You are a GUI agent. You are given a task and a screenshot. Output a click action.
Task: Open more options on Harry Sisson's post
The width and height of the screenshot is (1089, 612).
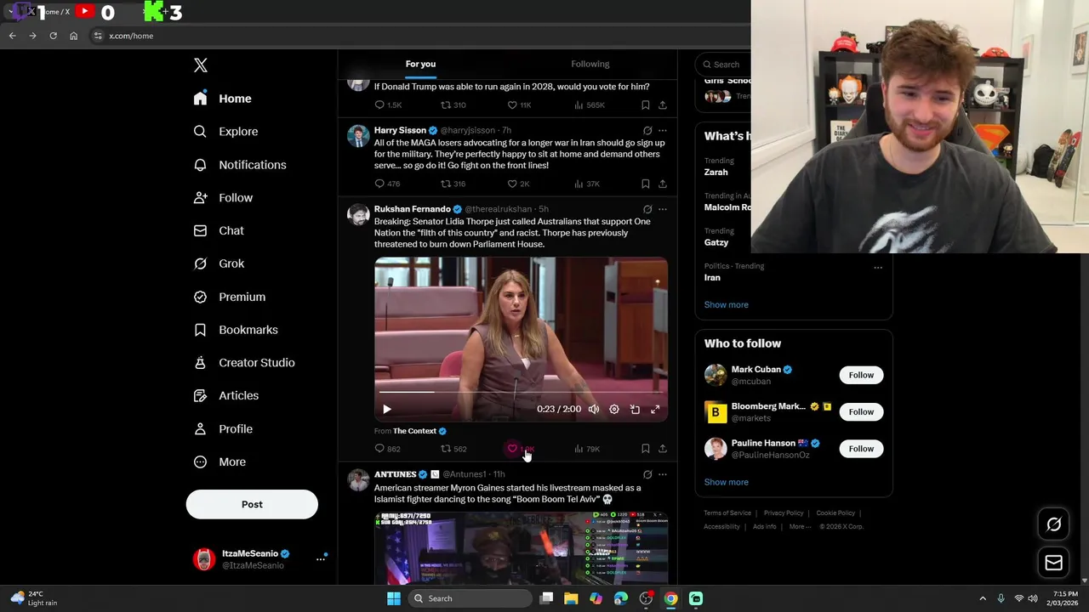663,131
